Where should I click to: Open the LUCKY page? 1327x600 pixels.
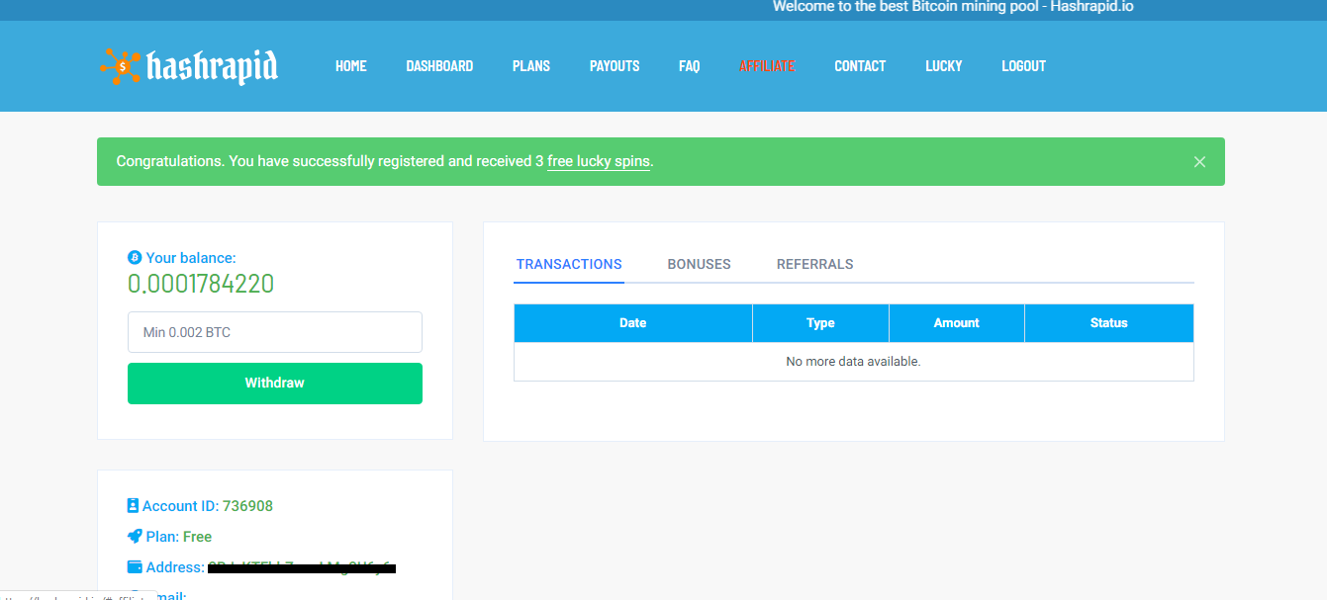[944, 66]
